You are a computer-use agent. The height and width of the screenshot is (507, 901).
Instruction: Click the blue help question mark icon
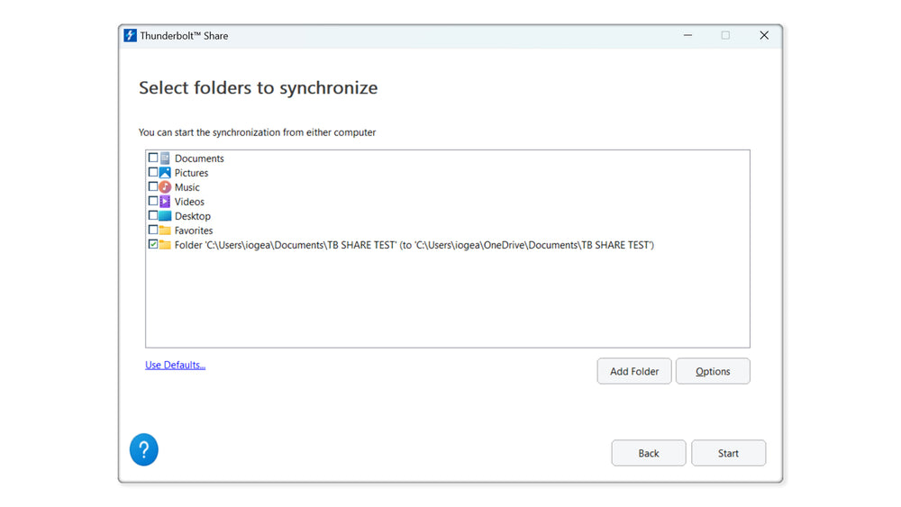click(x=143, y=449)
